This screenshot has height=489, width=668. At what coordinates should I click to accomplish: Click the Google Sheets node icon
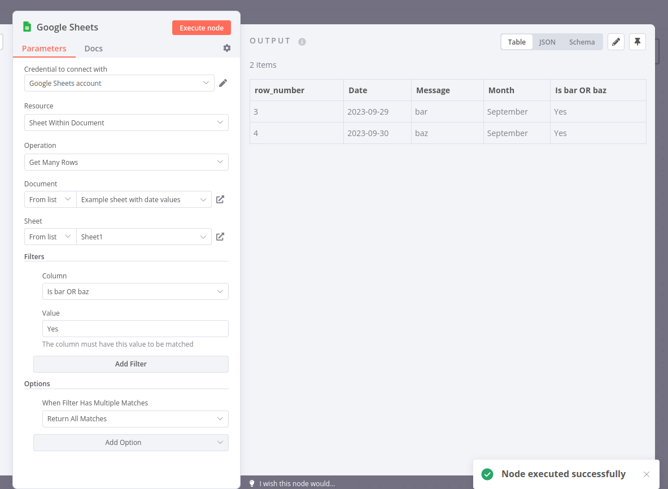point(27,27)
